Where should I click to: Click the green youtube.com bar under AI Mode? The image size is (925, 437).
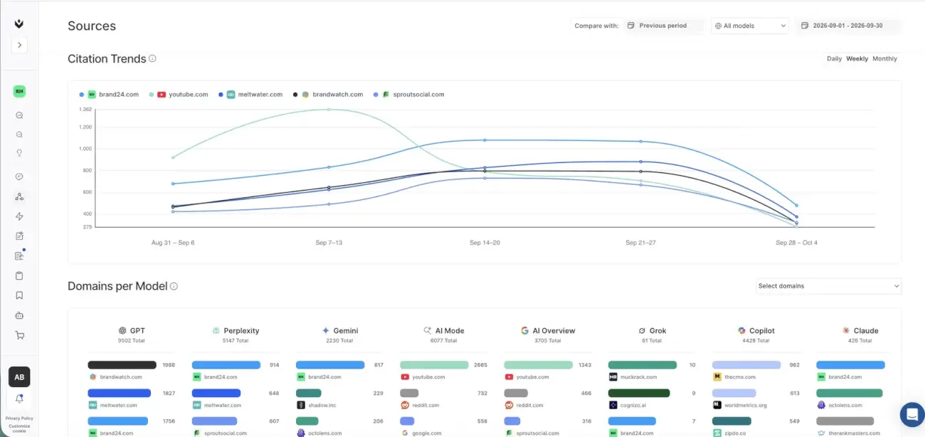[x=434, y=364]
